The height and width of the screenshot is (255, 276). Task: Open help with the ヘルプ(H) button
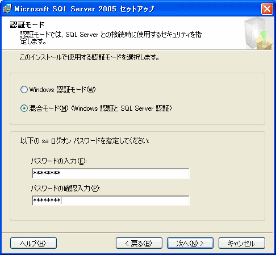coord(34,243)
